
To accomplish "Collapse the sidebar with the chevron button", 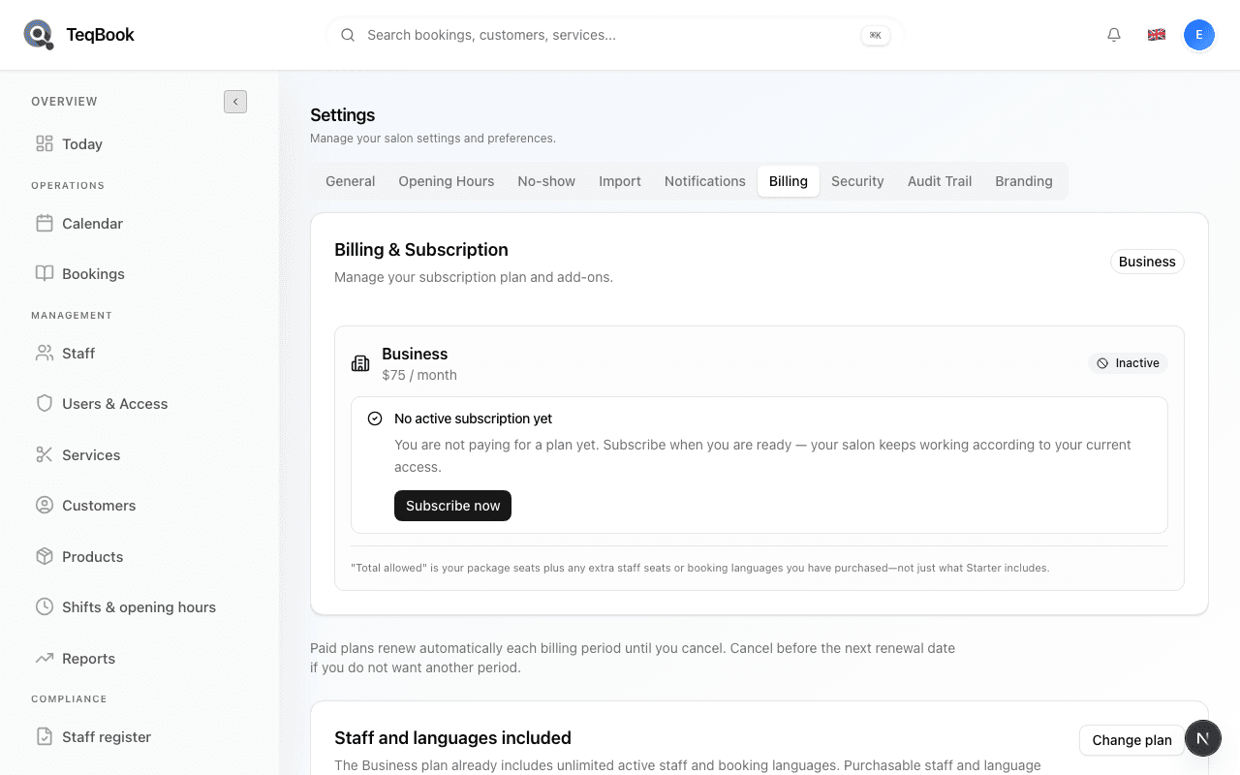I will tap(235, 102).
